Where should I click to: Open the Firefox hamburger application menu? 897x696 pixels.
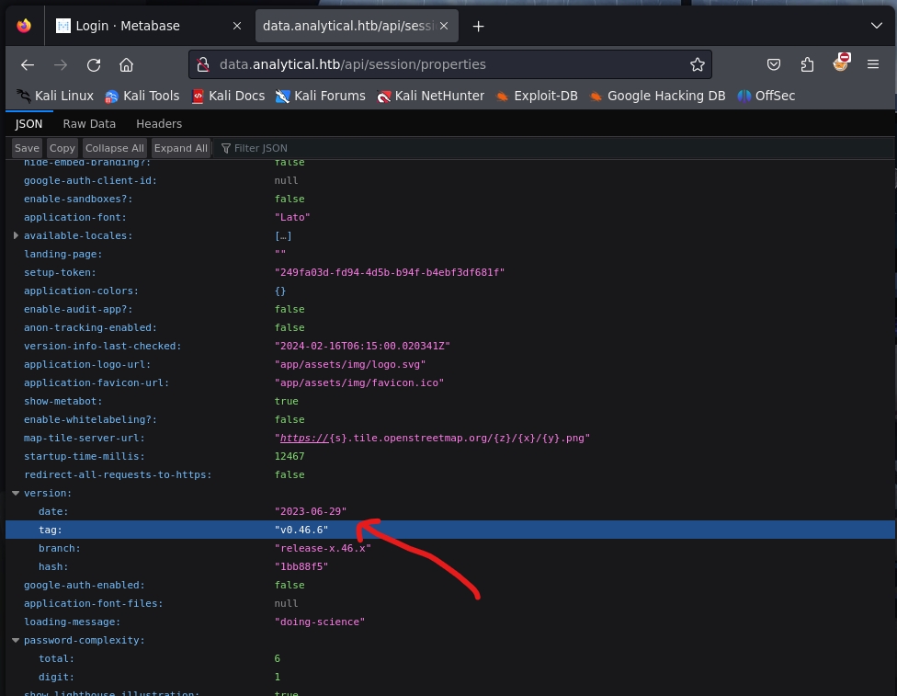click(x=873, y=64)
